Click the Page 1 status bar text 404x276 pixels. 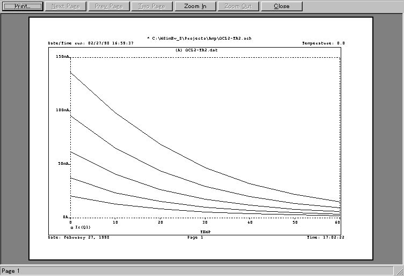(11, 271)
